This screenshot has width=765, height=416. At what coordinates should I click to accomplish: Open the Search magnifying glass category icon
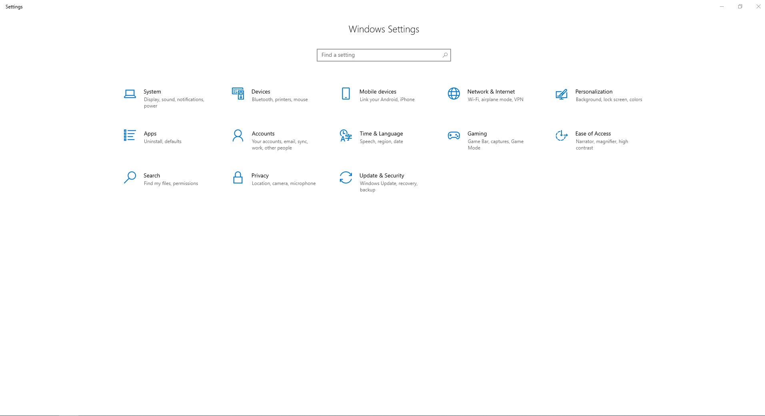coord(130,177)
